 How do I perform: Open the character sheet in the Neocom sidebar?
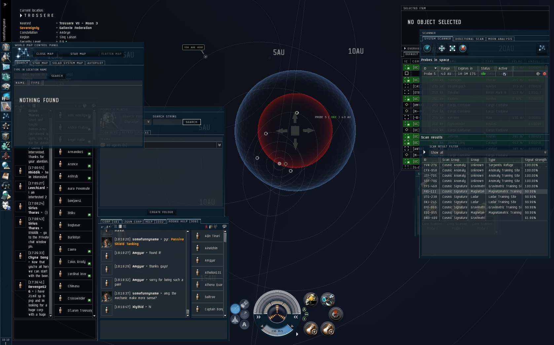tap(6, 47)
